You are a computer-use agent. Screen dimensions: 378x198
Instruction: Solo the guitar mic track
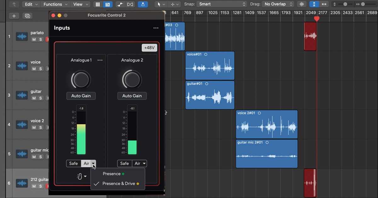tap(40, 157)
